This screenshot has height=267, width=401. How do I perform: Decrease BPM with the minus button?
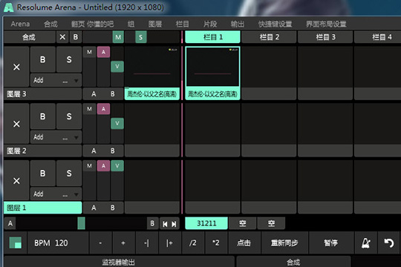pyautogui.click(x=100, y=243)
